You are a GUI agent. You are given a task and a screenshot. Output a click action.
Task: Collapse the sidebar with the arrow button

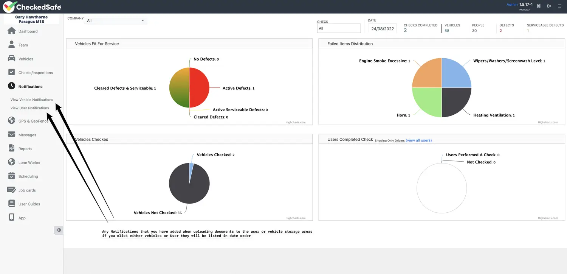[59, 230]
